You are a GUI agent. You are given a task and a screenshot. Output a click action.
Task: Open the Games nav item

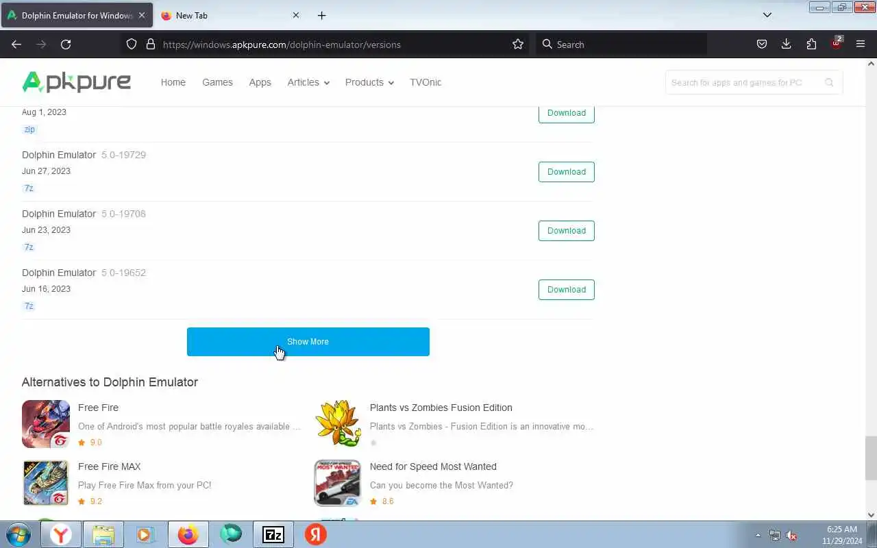tap(217, 82)
